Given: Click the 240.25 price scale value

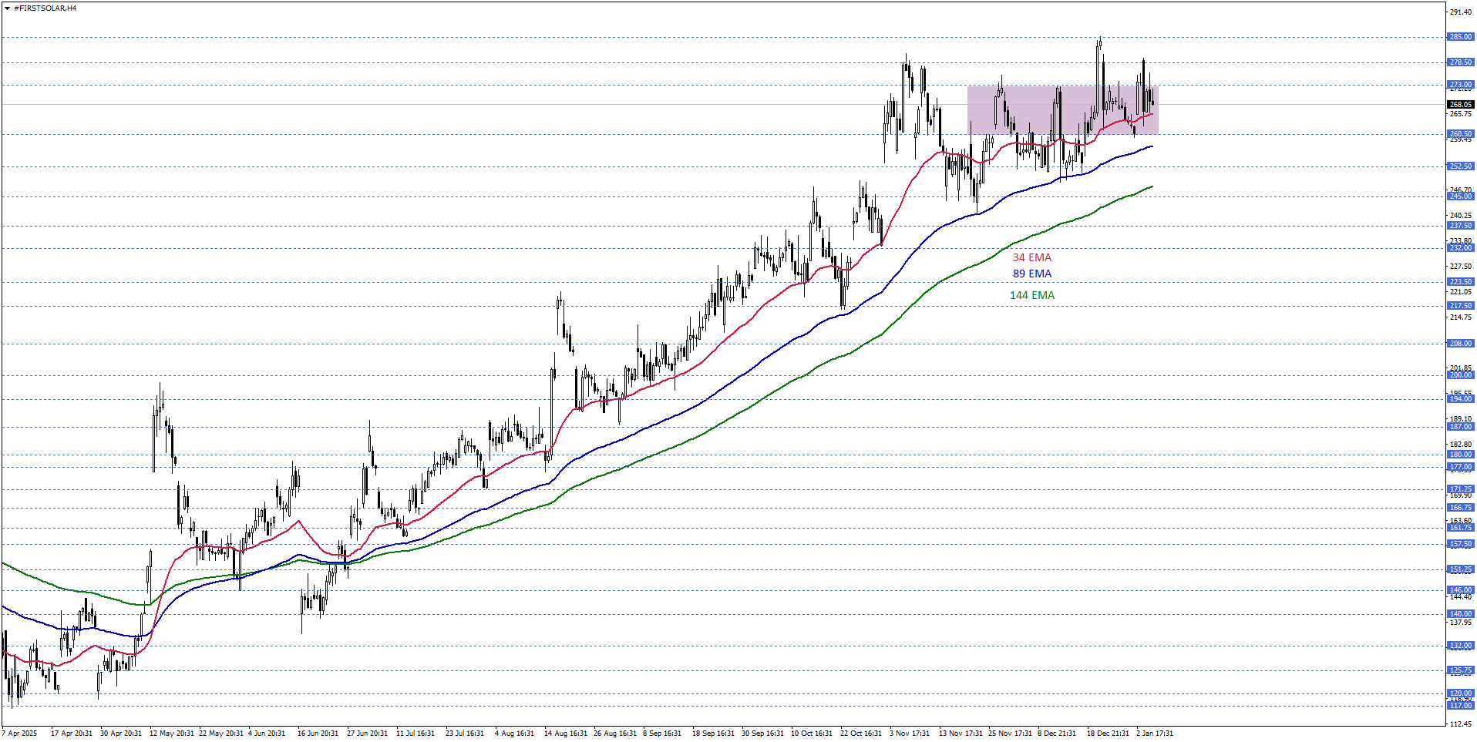Looking at the screenshot, I should [1461, 216].
